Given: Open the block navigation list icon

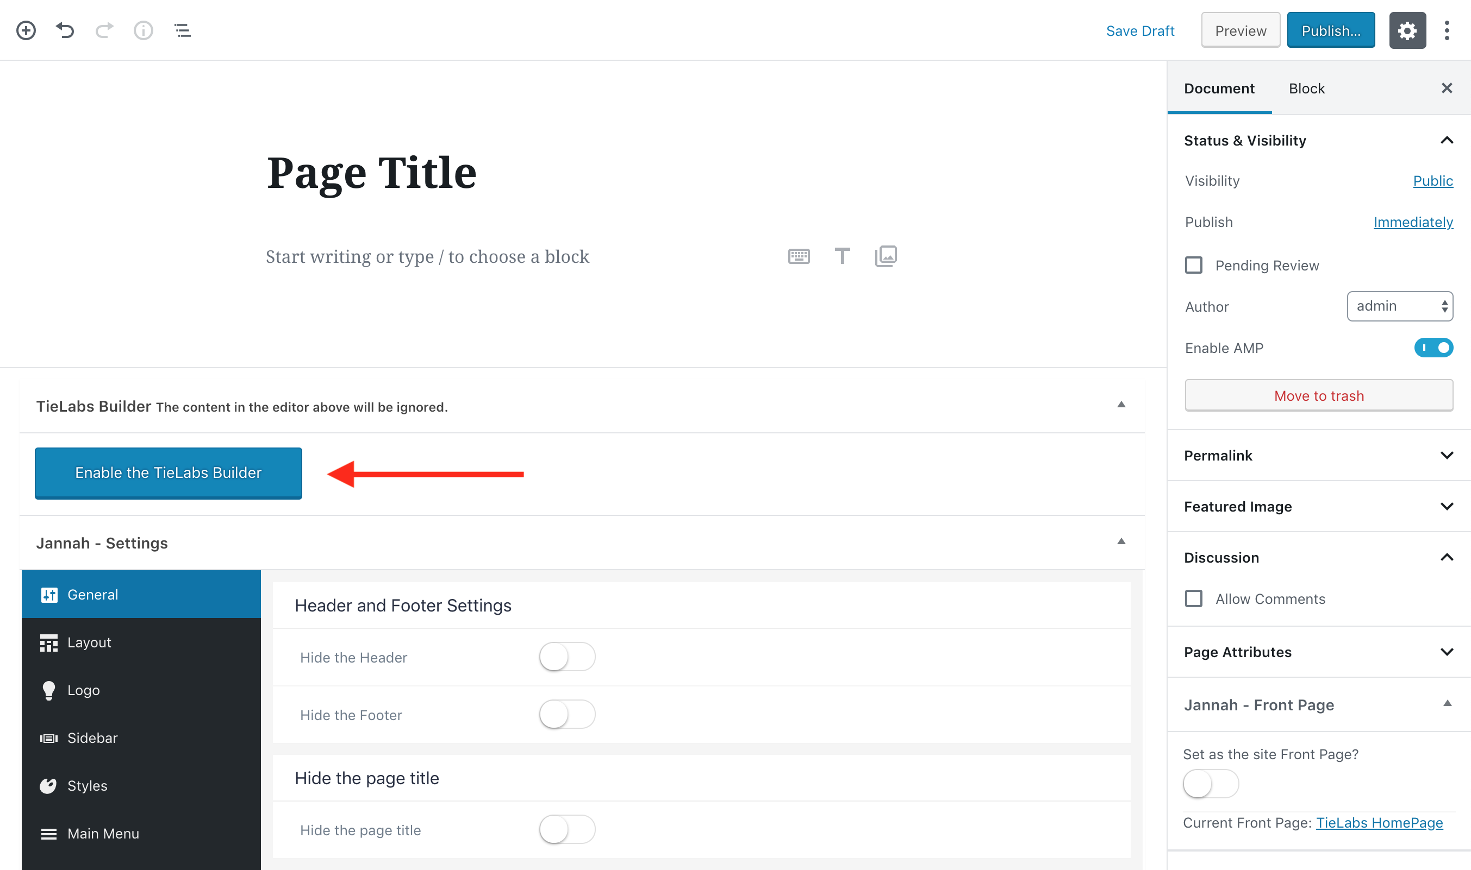Looking at the screenshot, I should [x=183, y=30].
